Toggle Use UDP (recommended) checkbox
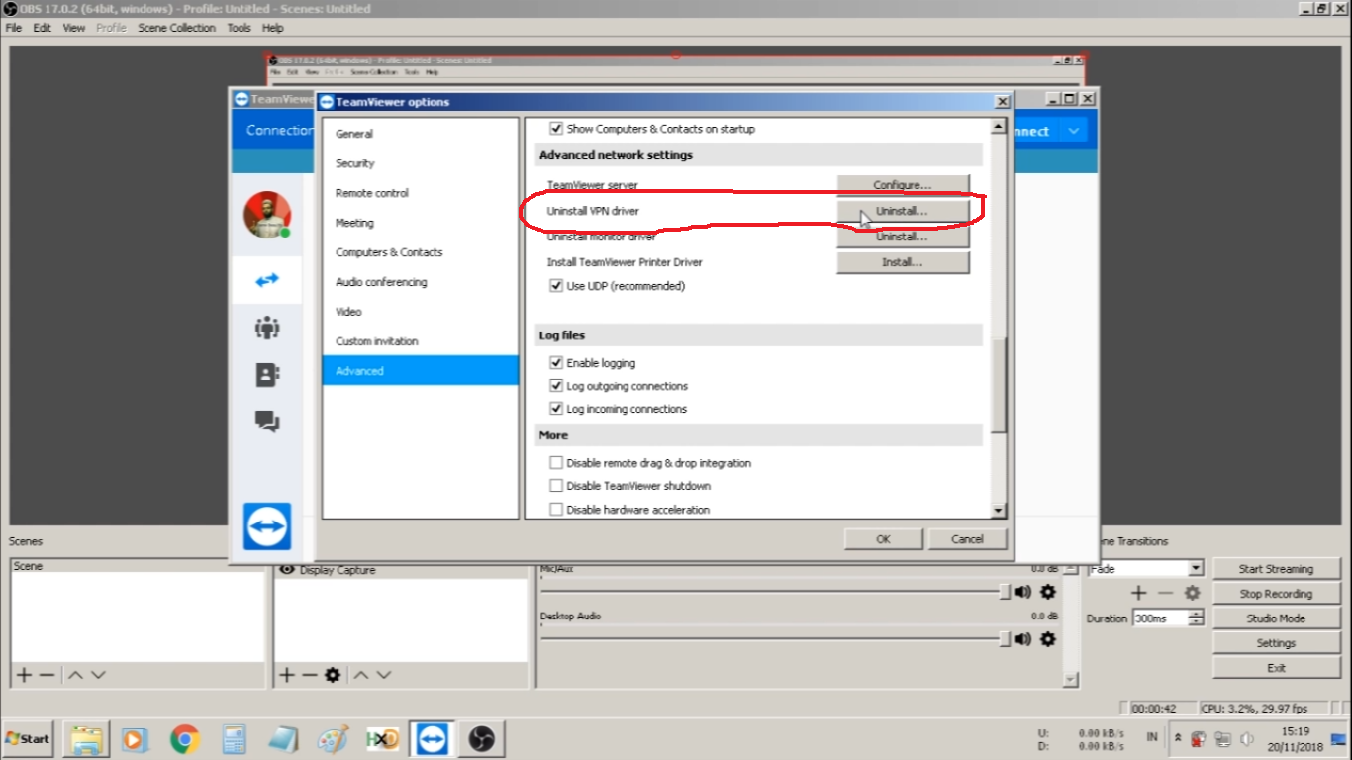This screenshot has height=760, width=1352. [556, 286]
